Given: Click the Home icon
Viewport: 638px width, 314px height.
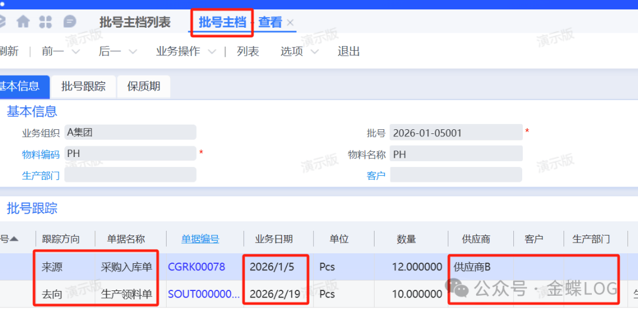Looking at the screenshot, I should click(23, 22).
